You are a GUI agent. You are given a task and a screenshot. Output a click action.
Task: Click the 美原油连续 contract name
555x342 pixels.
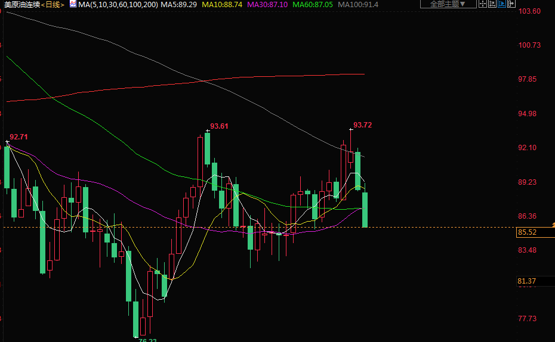21,5
